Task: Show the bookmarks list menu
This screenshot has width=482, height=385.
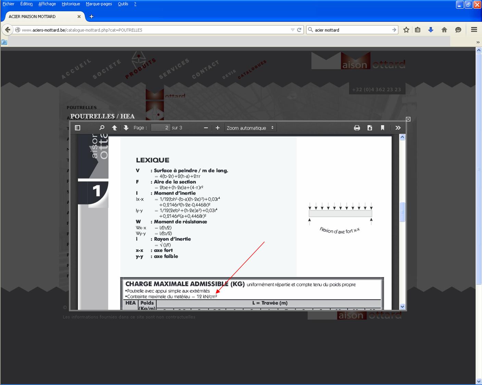Action: pyautogui.click(x=418, y=30)
